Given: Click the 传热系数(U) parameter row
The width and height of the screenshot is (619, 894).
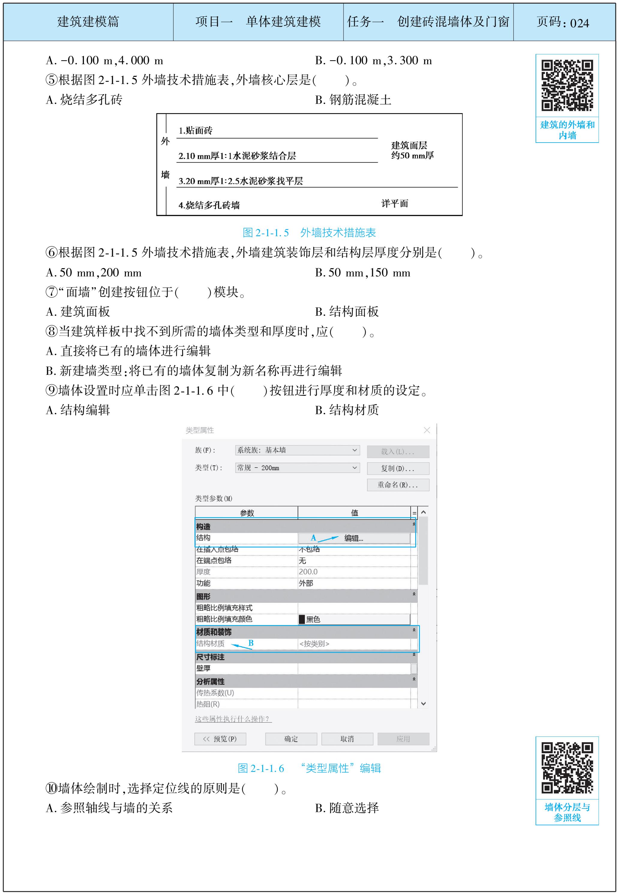Looking at the screenshot, I should click(306, 693).
